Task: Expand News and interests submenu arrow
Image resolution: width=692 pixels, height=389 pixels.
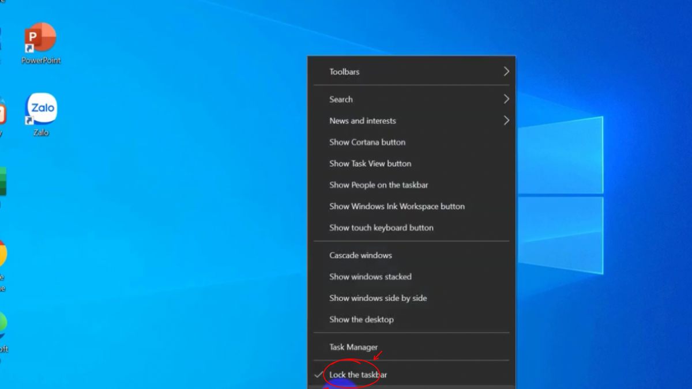Action: [506, 120]
